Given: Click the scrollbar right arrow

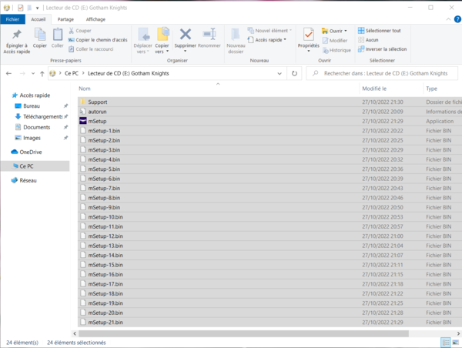Looking at the screenshot, I should [x=458, y=333].
